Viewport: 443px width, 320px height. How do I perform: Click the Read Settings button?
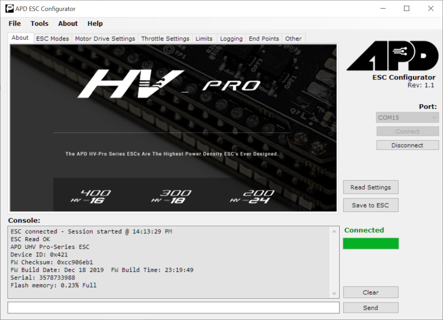point(370,187)
